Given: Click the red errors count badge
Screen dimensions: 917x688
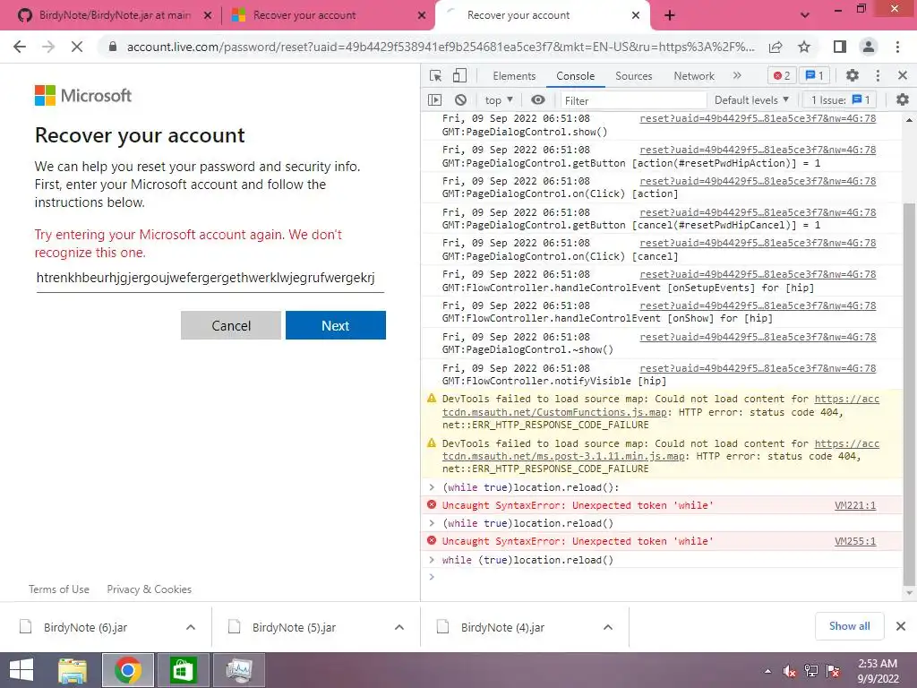Looking at the screenshot, I should 782,75.
